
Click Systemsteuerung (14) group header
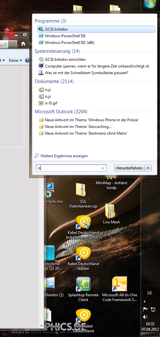pyautogui.click(x=57, y=51)
